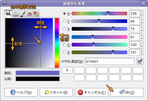
Task: Click the last color history swatch in top row
Action: tap(138, 70)
